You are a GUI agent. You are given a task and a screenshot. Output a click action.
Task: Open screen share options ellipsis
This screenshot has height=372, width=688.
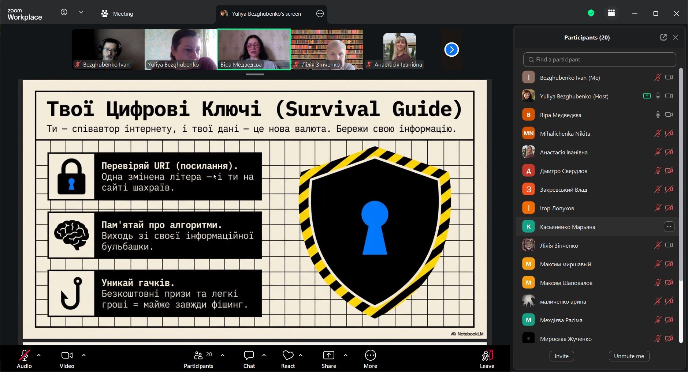click(x=320, y=14)
